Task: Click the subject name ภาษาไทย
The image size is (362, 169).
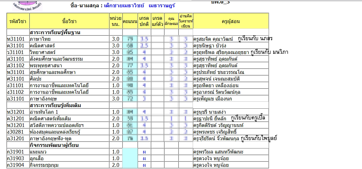Action: point(40,39)
